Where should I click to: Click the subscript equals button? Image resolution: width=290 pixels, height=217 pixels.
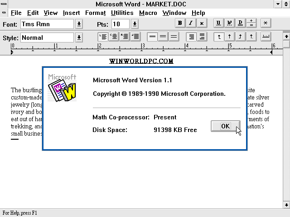coord(251,25)
